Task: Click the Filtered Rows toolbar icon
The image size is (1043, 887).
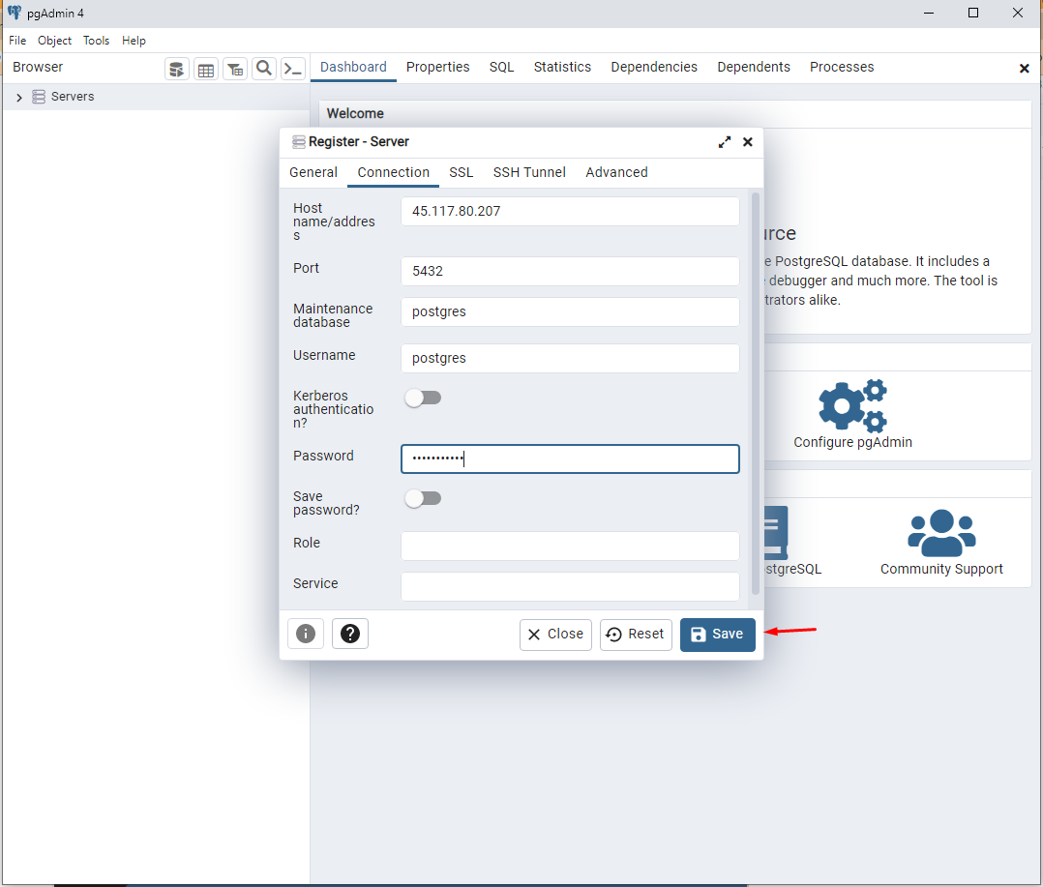Action: pos(235,69)
